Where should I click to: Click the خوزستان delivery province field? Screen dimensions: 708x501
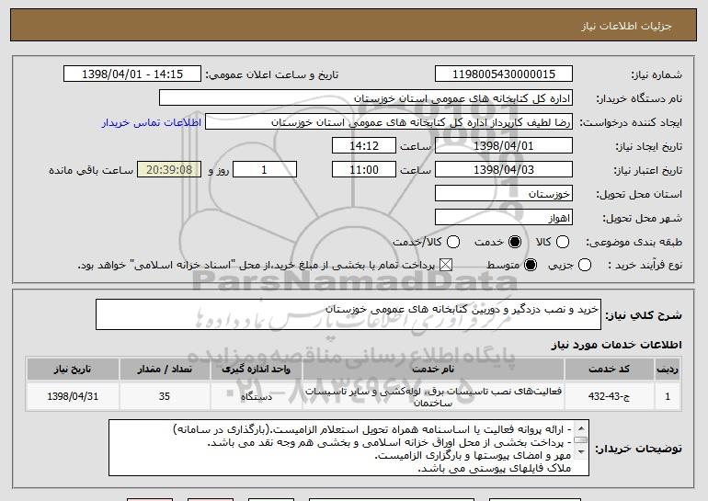[x=504, y=194]
